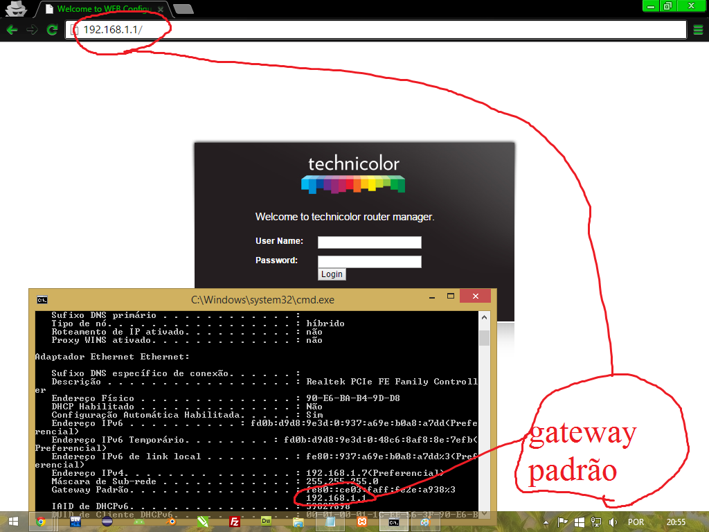Go back using the browser back arrow
Viewport: 709px width, 532px height.
coord(12,30)
